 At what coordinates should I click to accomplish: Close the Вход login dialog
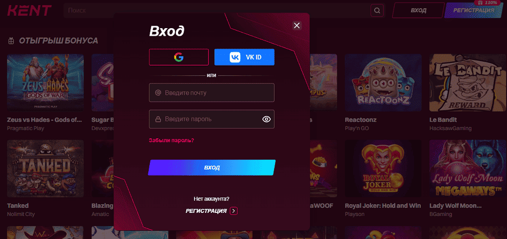297,26
